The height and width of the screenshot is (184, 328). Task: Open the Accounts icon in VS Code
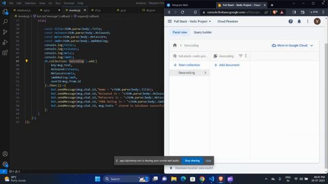(x=5, y=154)
